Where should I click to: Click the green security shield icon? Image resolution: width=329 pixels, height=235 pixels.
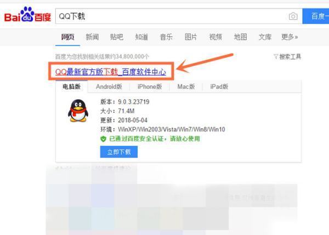tap(103, 139)
